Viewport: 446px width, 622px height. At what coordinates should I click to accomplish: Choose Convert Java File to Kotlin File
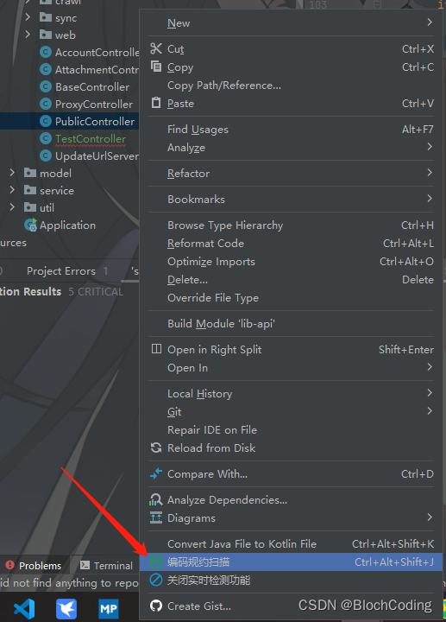[291, 544]
